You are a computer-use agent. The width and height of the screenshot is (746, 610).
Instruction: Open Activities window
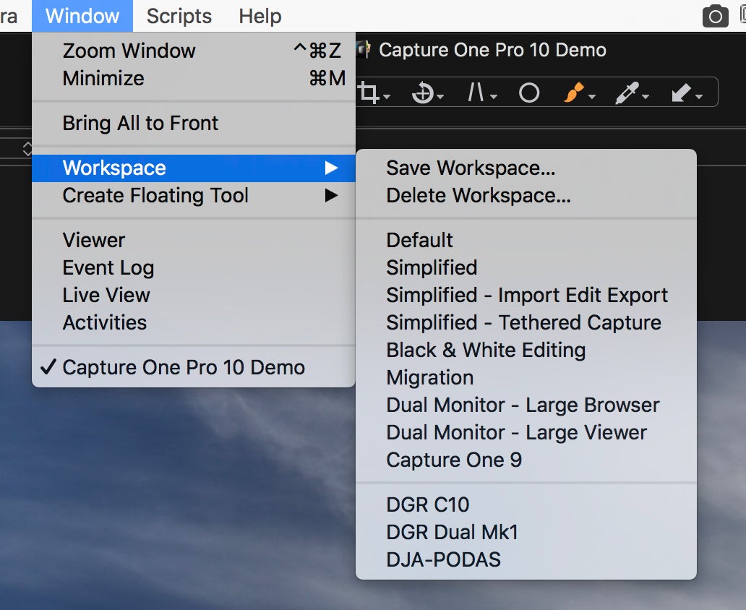(194, 323)
